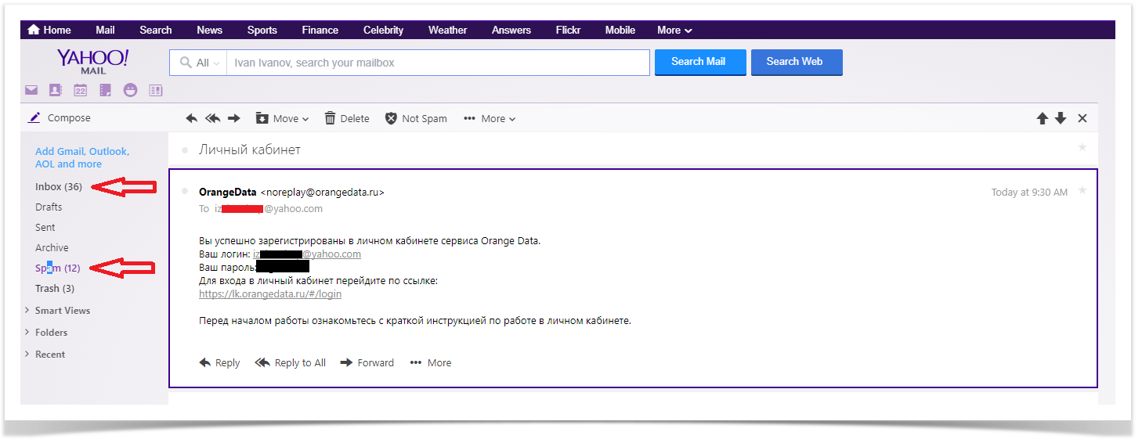Open the Spam (12) folder
This screenshot has width=1142, height=443.
pos(57,268)
